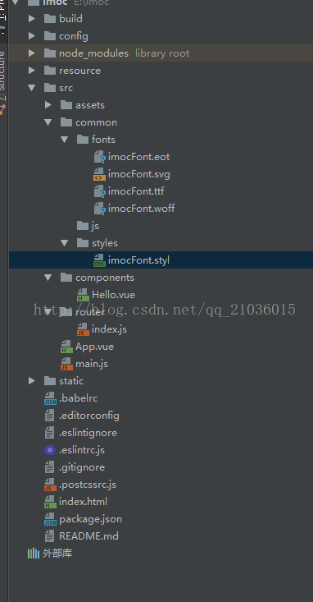Click the build folder icon
The width and height of the screenshot is (313, 602).
[50, 18]
